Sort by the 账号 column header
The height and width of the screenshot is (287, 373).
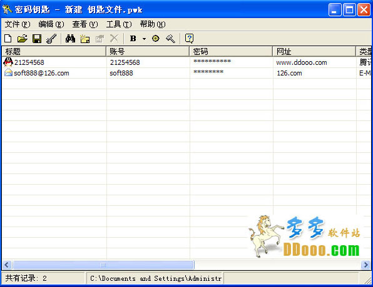click(x=148, y=51)
